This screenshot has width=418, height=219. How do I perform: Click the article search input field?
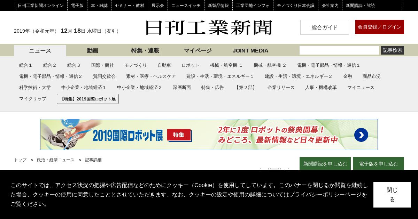339,50
